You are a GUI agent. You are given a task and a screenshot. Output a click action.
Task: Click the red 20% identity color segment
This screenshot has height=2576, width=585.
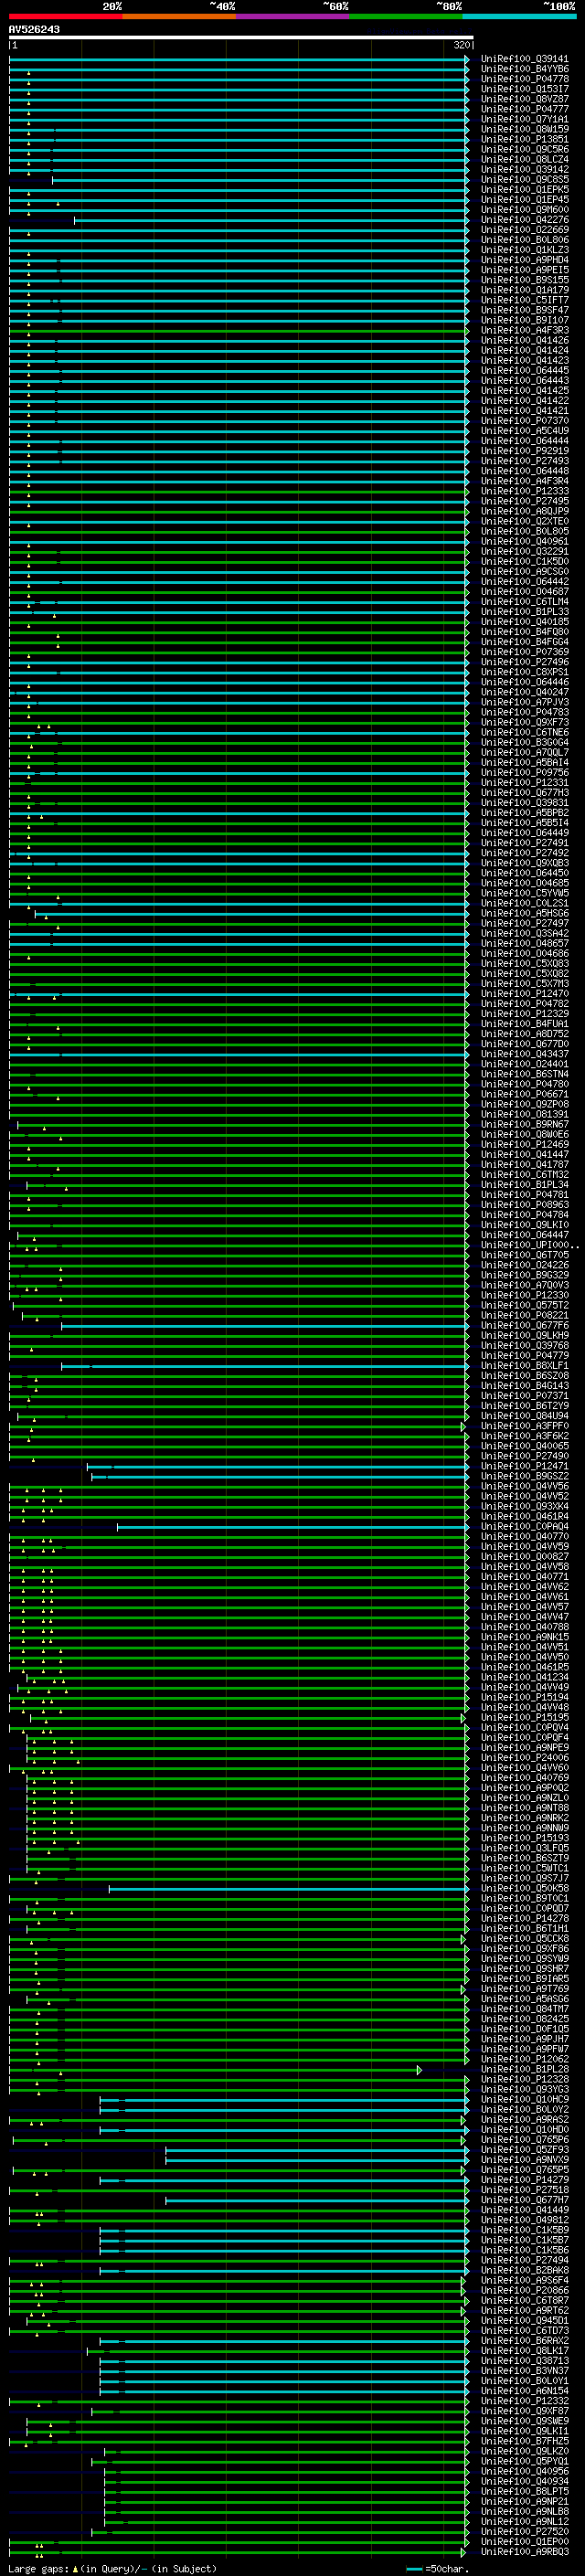[65, 16]
